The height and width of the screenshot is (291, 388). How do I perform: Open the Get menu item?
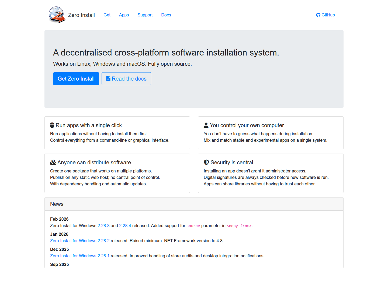coord(107,15)
